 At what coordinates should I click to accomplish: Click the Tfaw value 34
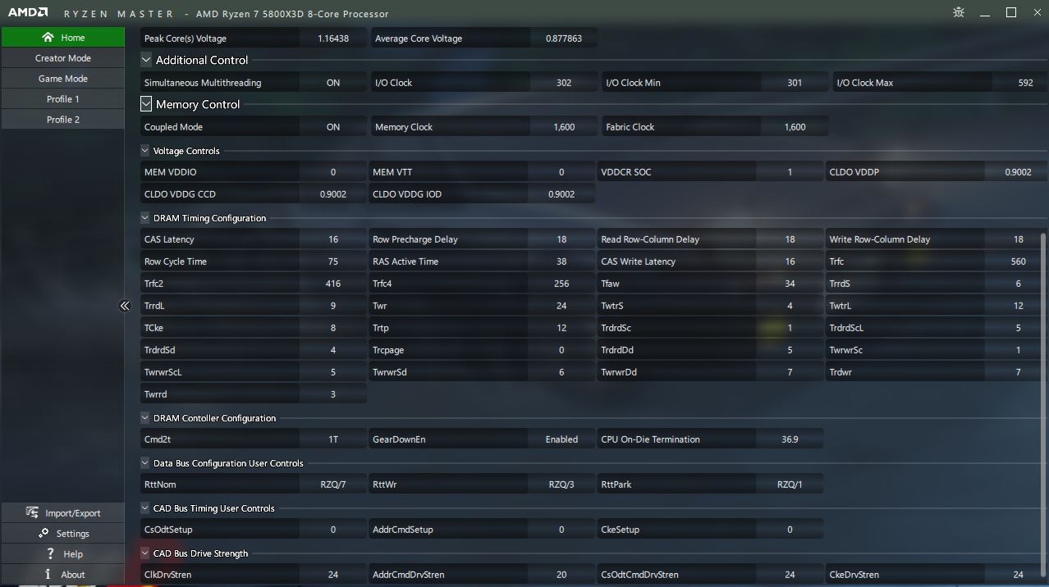790,284
